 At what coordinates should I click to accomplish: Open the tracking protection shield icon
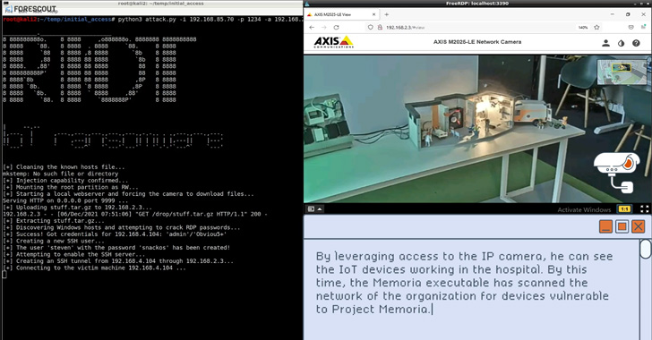pos(370,28)
